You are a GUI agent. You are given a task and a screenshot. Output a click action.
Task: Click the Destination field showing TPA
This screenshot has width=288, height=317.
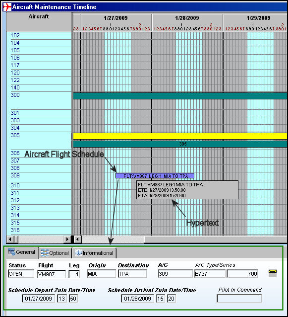pyautogui.click(x=132, y=274)
